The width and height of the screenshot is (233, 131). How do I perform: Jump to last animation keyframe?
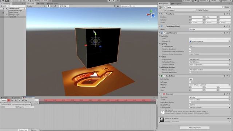click(x=26, y=100)
